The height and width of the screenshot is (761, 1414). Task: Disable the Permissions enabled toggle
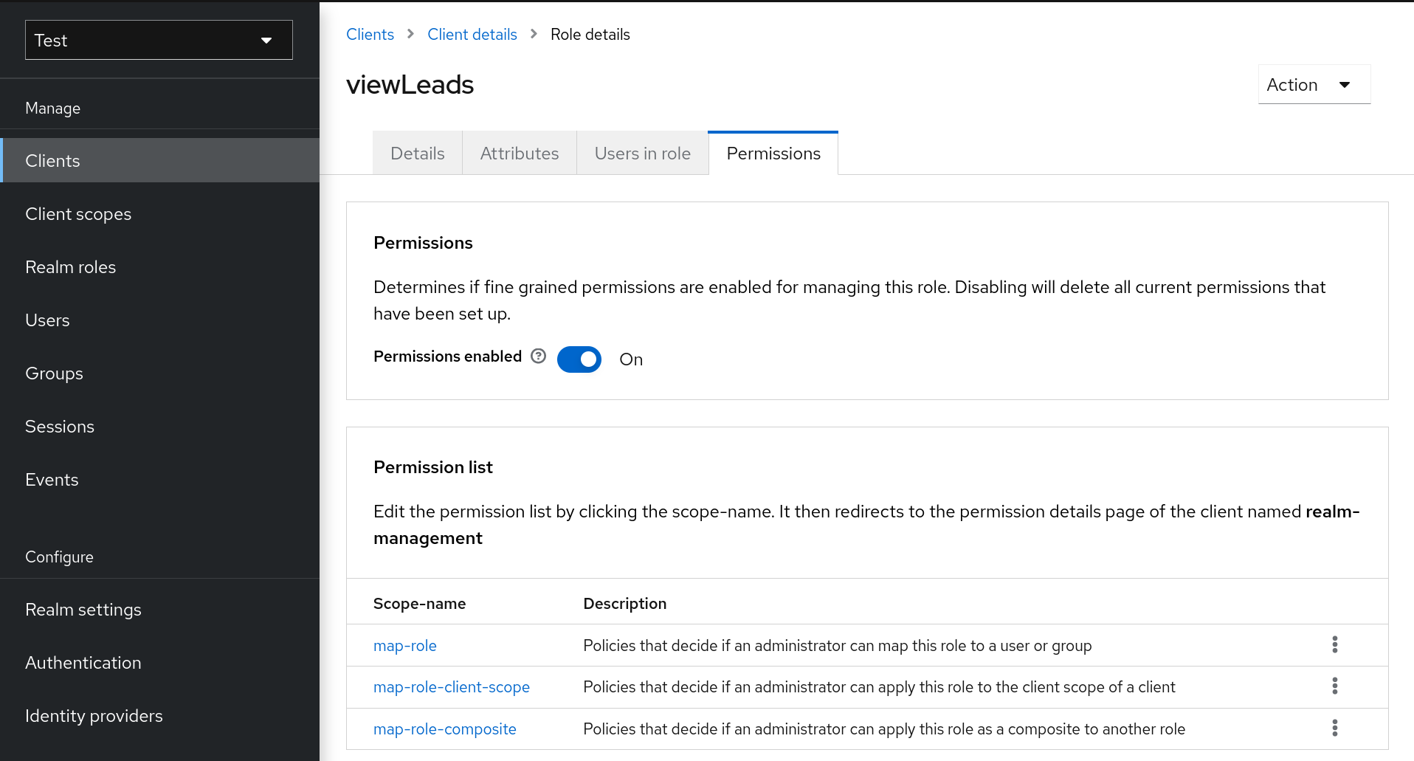click(579, 359)
